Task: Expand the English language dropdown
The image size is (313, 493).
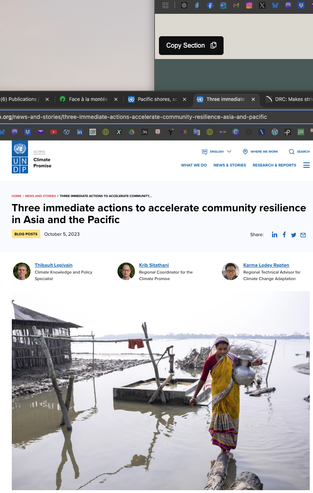Action: tap(217, 151)
